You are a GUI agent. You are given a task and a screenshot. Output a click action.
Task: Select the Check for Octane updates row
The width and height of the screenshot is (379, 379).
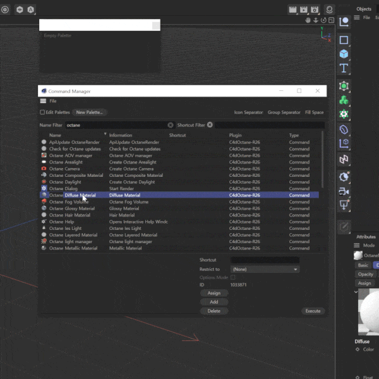pyautogui.click(x=179, y=149)
